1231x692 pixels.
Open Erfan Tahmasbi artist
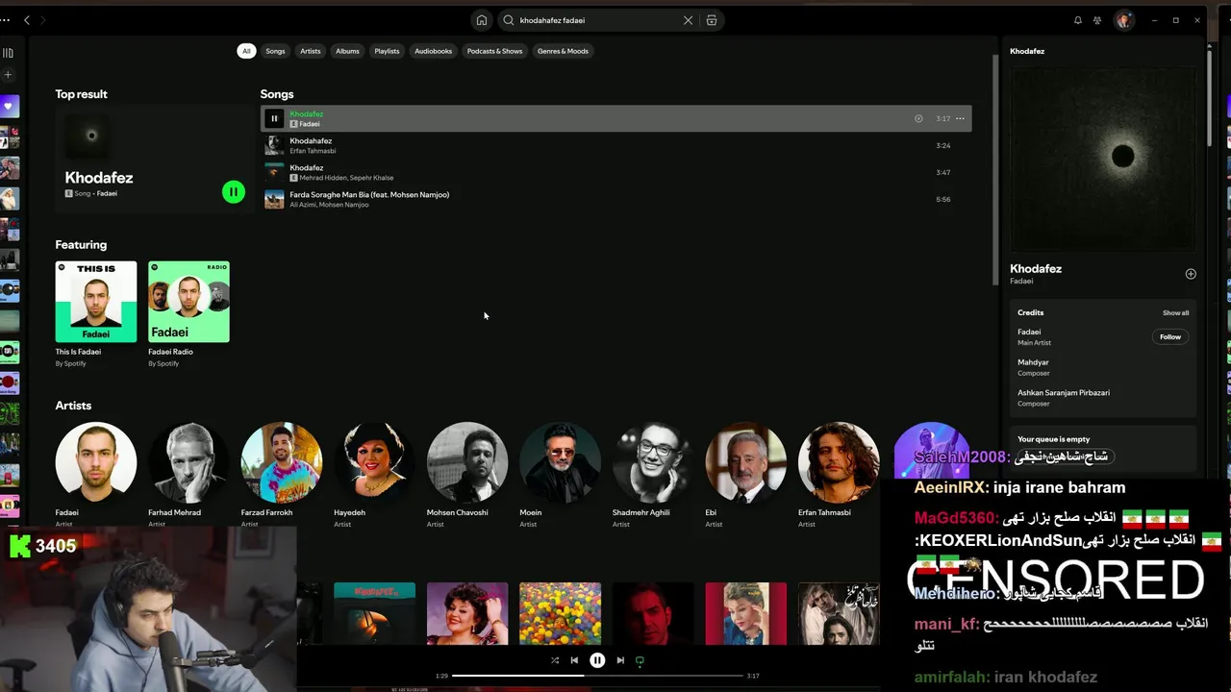pos(839,462)
